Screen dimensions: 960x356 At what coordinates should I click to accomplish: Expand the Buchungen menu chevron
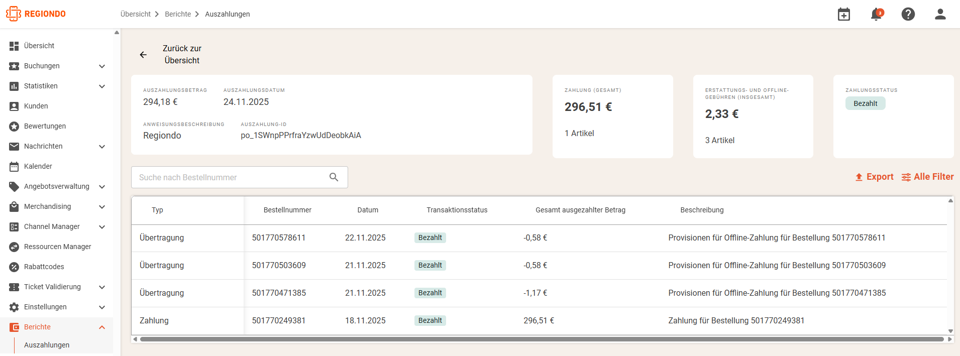point(102,66)
